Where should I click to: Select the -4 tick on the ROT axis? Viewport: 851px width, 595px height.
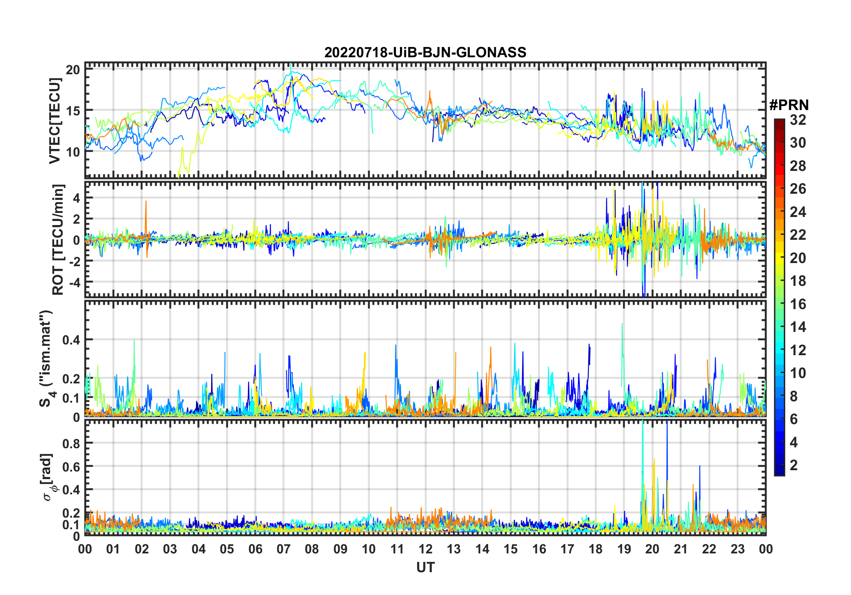pyautogui.click(x=74, y=282)
